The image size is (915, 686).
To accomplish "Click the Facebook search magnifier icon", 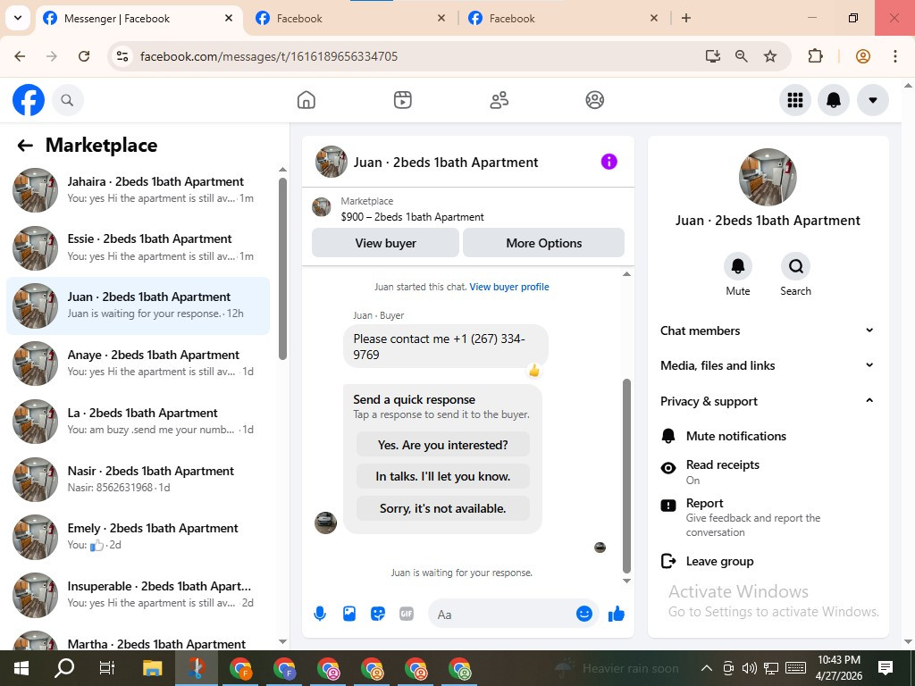I will [x=67, y=100].
